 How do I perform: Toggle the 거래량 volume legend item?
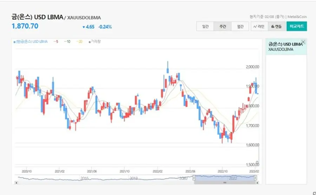tap(94, 41)
